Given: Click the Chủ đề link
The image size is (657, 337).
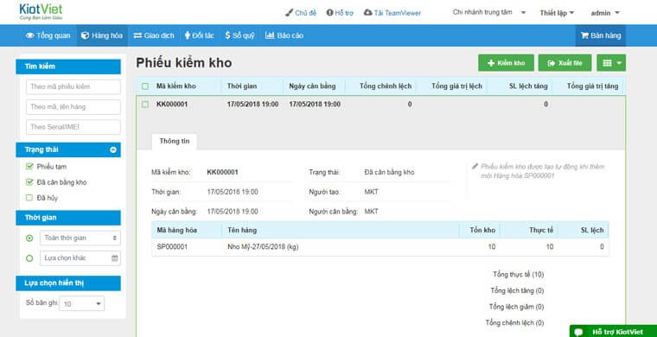Looking at the screenshot, I should point(301,13).
